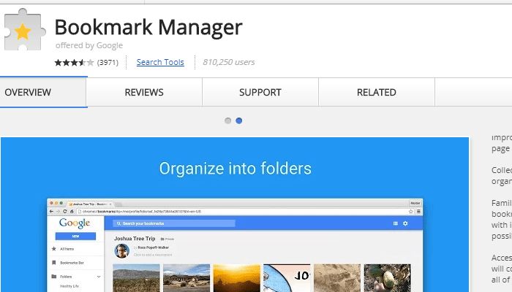Switch to the REVIEWS tab

pyautogui.click(x=144, y=93)
